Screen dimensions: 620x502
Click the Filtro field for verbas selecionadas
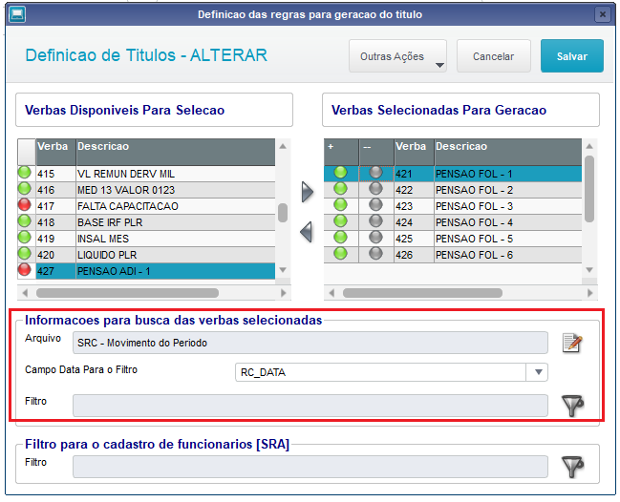click(310, 406)
